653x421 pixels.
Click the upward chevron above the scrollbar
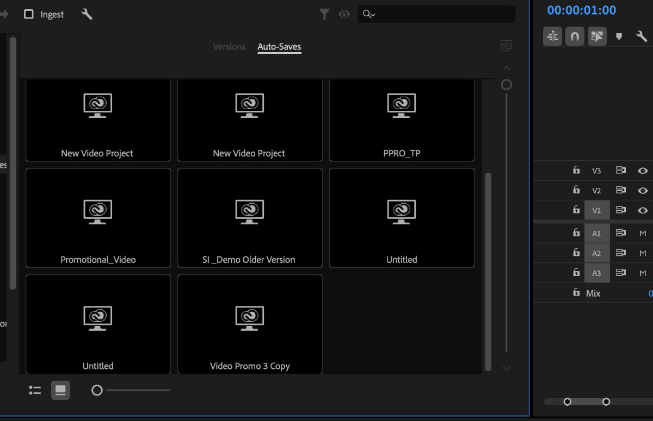506,68
